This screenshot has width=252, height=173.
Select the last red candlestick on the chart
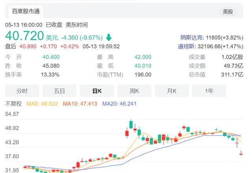point(241,153)
